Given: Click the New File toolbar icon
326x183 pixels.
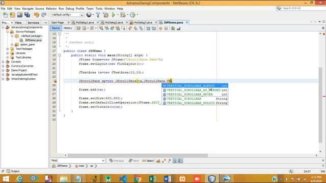Looking at the screenshot, I should [x=6, y=15].
